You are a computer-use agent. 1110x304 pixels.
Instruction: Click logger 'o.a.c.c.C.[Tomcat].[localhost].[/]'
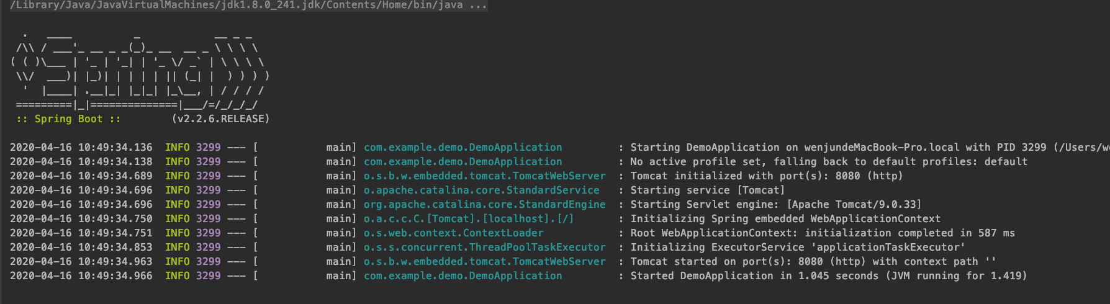(x=469, y=218)
